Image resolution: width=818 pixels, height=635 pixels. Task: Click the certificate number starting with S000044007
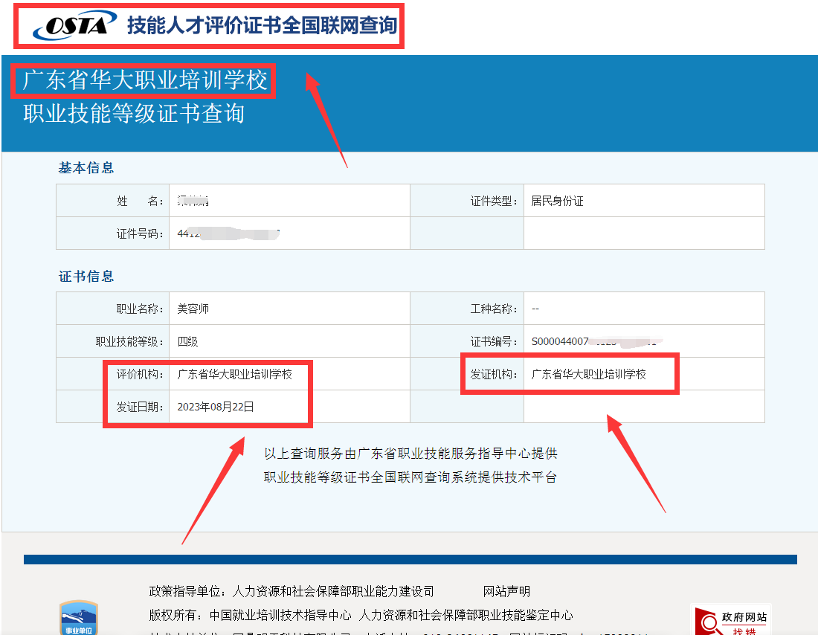coord(597,342)
